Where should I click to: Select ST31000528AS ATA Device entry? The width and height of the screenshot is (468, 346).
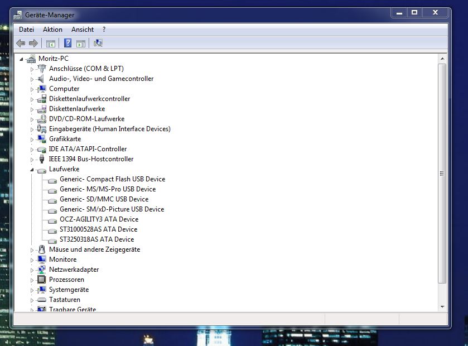99,229
